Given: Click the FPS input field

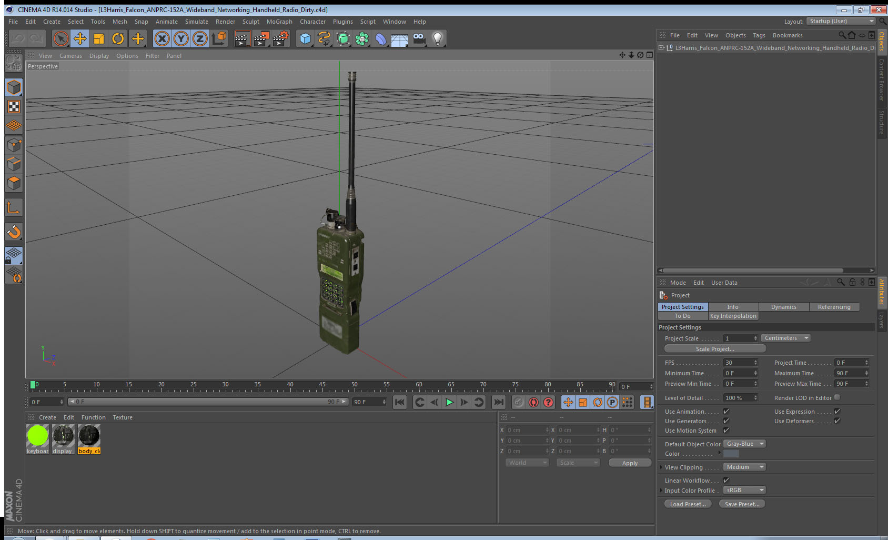Looking at the screenshot, I should [741, 363].
